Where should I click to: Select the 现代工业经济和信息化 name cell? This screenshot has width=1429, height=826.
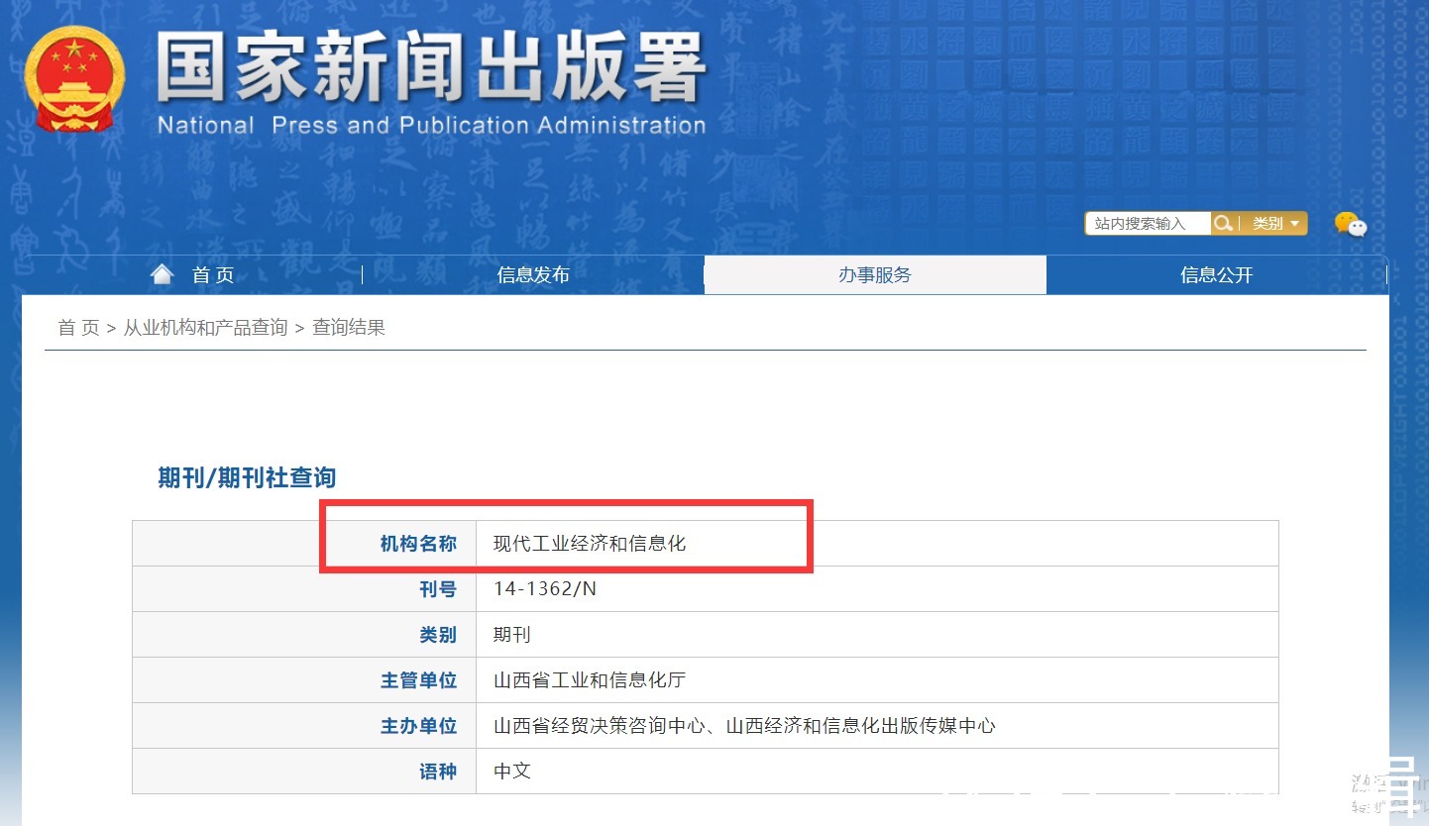pyautogui.click(x=590, y=544)
